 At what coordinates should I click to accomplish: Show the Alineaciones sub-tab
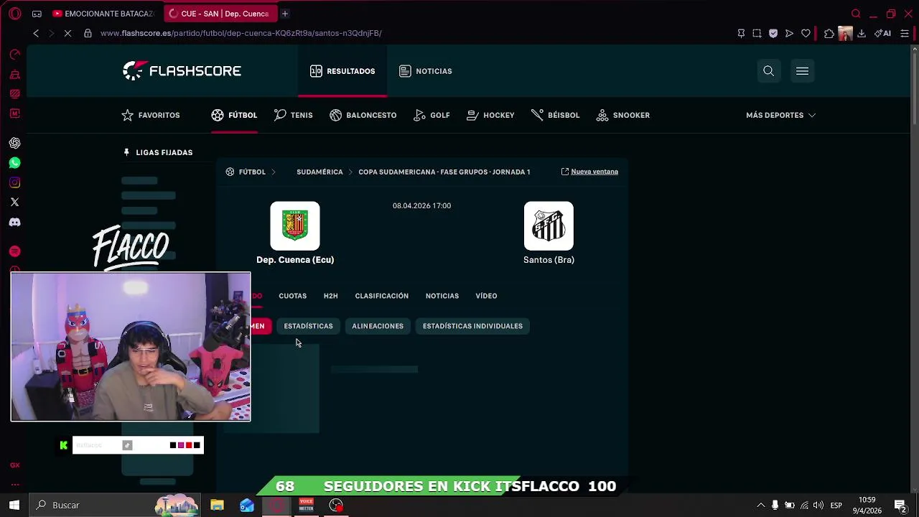(378, 326)
